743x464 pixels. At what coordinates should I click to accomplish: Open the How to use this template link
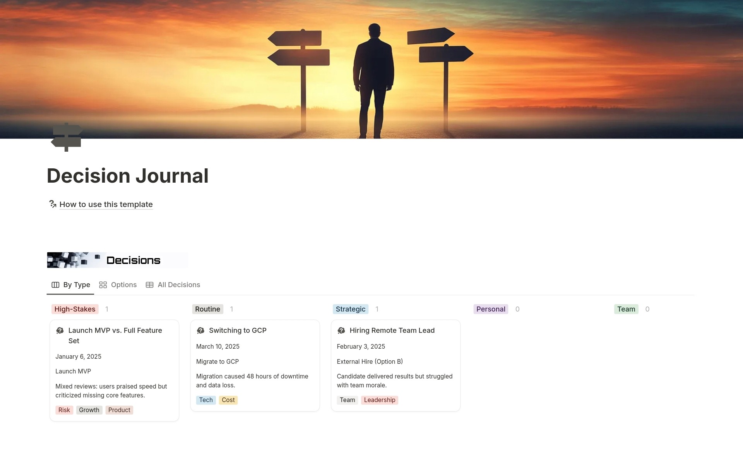tap(106, 204)
